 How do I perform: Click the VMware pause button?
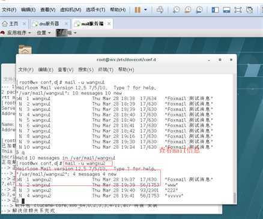point(138,10)
